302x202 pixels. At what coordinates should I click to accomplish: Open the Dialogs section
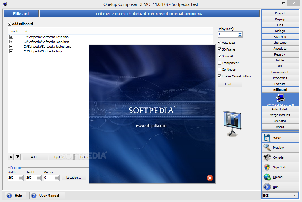(x=280, y=31)
